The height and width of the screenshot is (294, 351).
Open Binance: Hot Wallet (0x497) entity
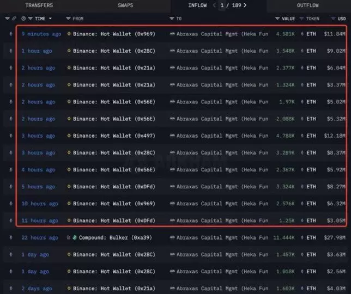click(114, 136)
